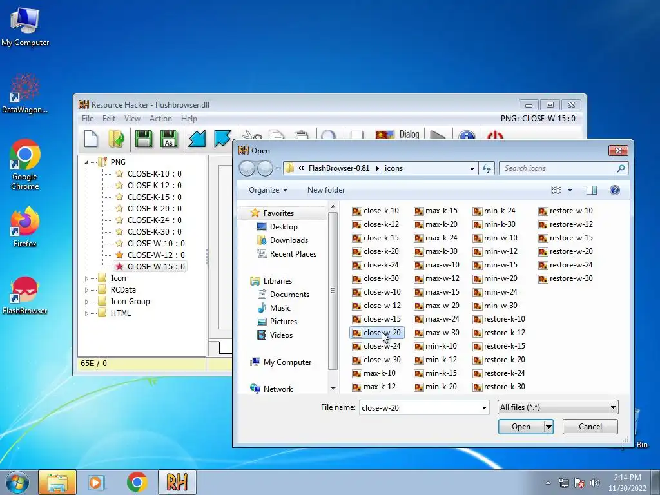Click the file icon next to max-k-15
660x495 pixels.
pos(419,211)
